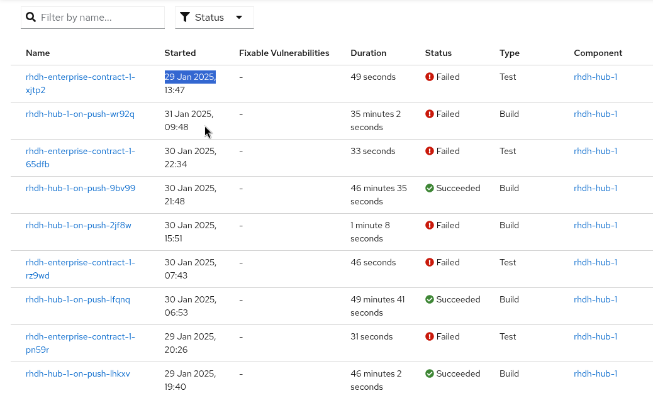This screenshot has height=398, width=653.
Task: Click the Failed icon for rhdh-hub-1-on-push-2jf8w
Action: tap(430, 226)
